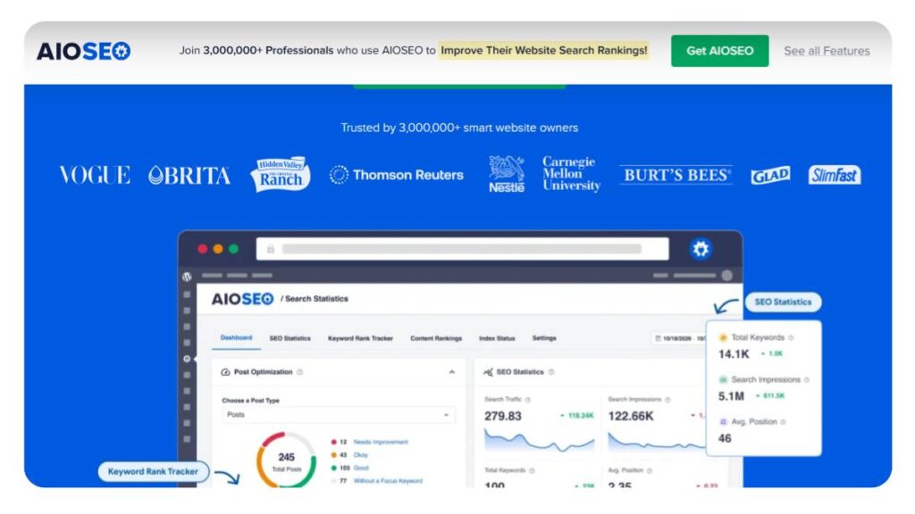Open the Keyword Rank Tracker tab
Screen dimensions: 915x514
coord(360,338)
